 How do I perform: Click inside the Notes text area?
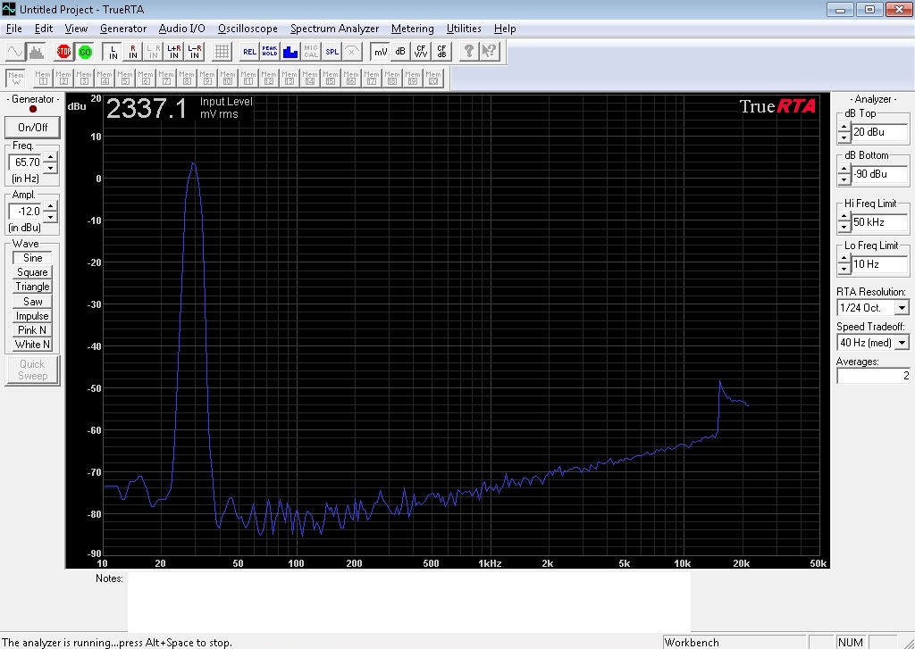tap(408, 602)
